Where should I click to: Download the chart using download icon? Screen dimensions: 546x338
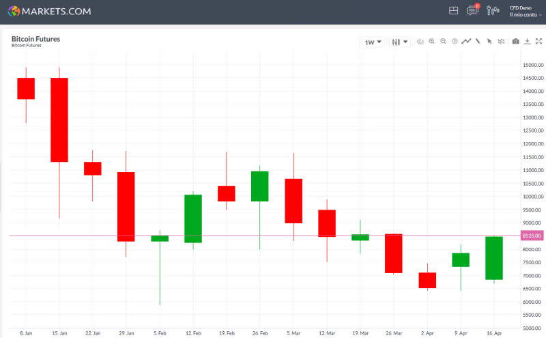click(527, 42)
